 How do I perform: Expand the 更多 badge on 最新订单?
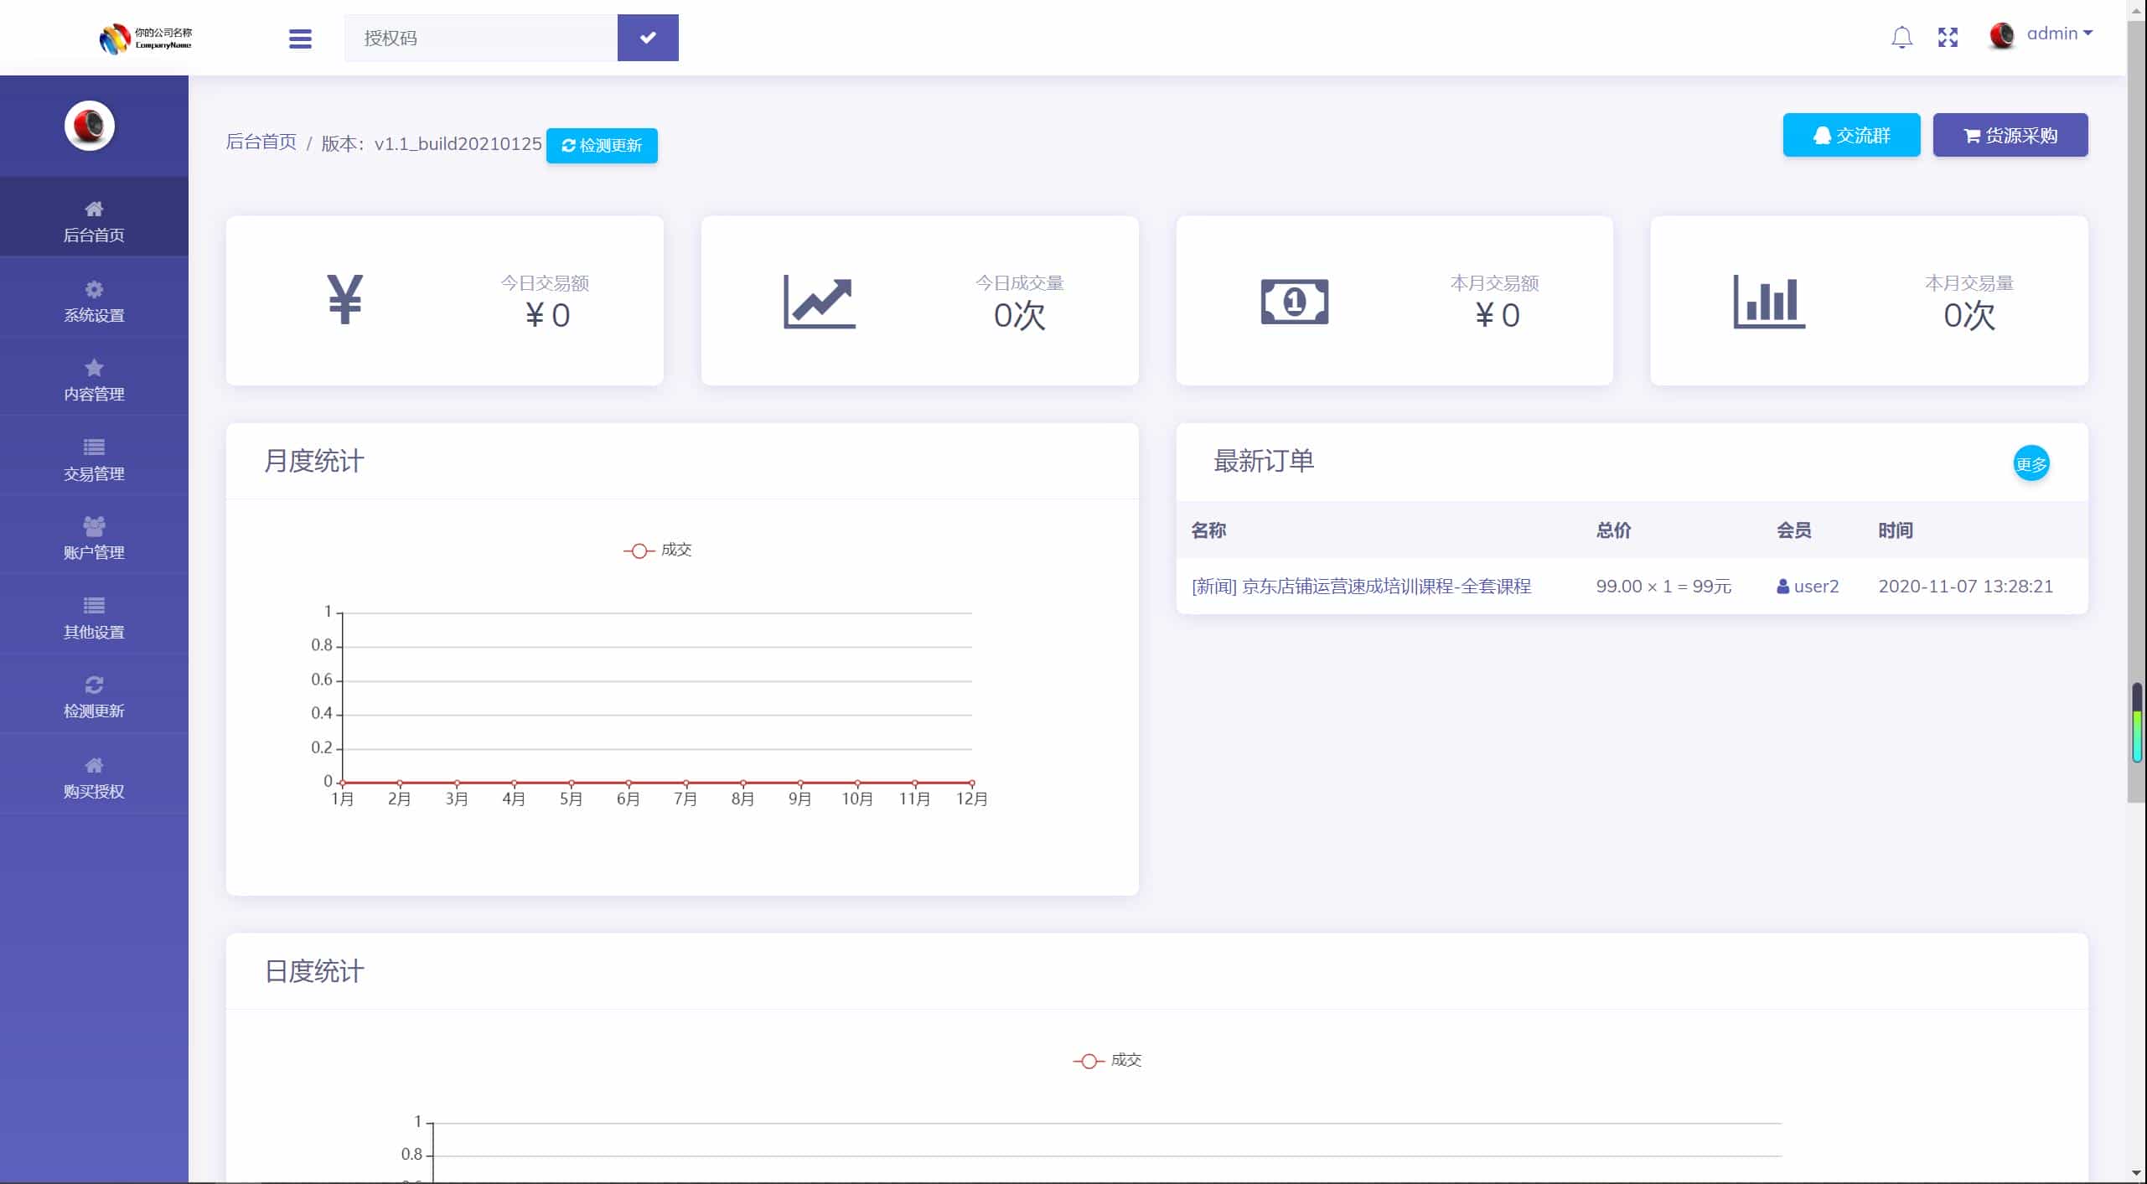coord(2031,463)
